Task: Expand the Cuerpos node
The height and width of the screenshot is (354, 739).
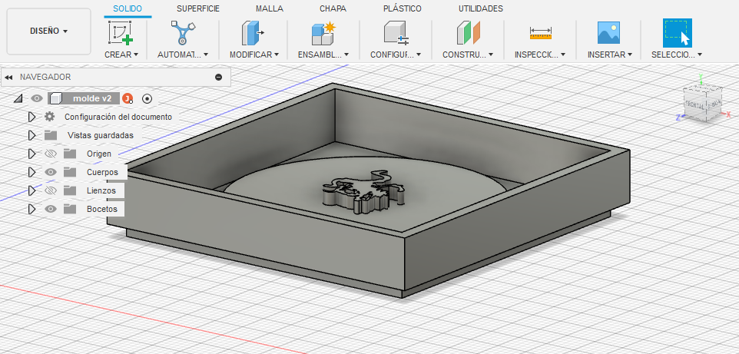Action: coord(31,172)
